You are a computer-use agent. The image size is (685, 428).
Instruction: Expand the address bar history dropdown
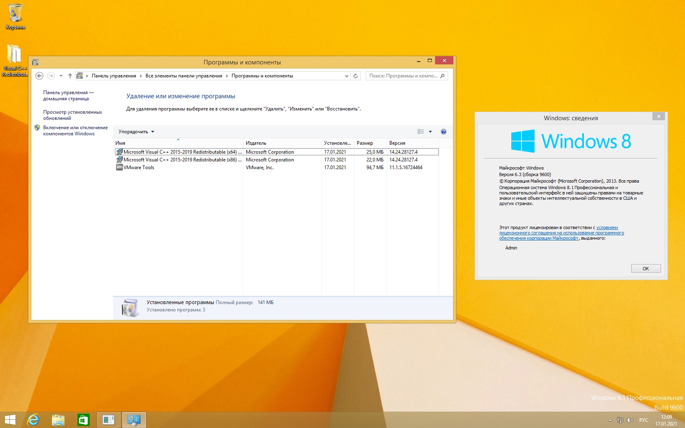[347, 76]
